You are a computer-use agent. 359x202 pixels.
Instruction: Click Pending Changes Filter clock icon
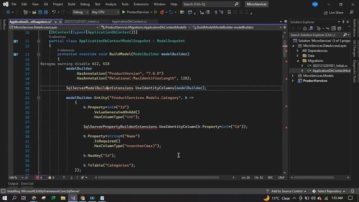(319, 29)
